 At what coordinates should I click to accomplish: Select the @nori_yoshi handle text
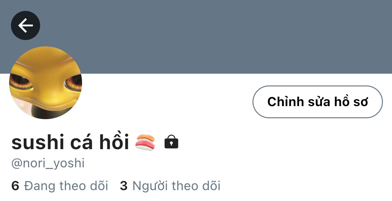pos(48,163)
